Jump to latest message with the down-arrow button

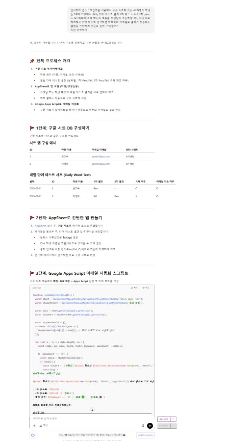92,410
